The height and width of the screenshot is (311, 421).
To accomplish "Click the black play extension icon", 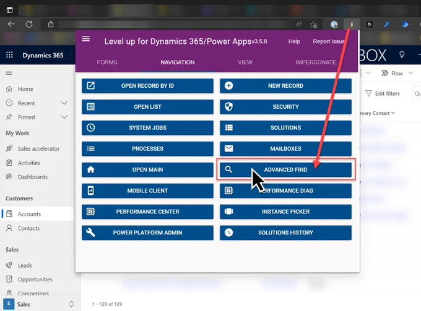I will click(x=369, y=25).
